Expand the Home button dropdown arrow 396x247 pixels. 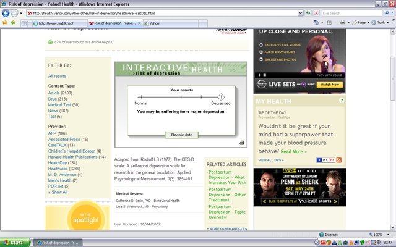pyautogui.click(x=322, y=22)
